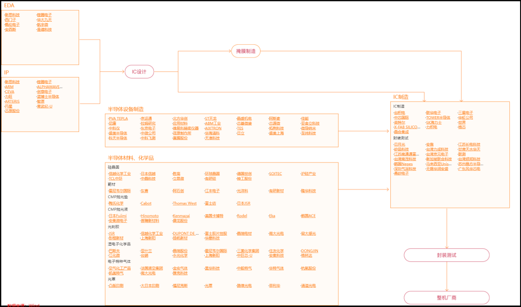The image size is (521, 307).
Task: Click the 华特气体 link
Action: [x=276, y=268]
